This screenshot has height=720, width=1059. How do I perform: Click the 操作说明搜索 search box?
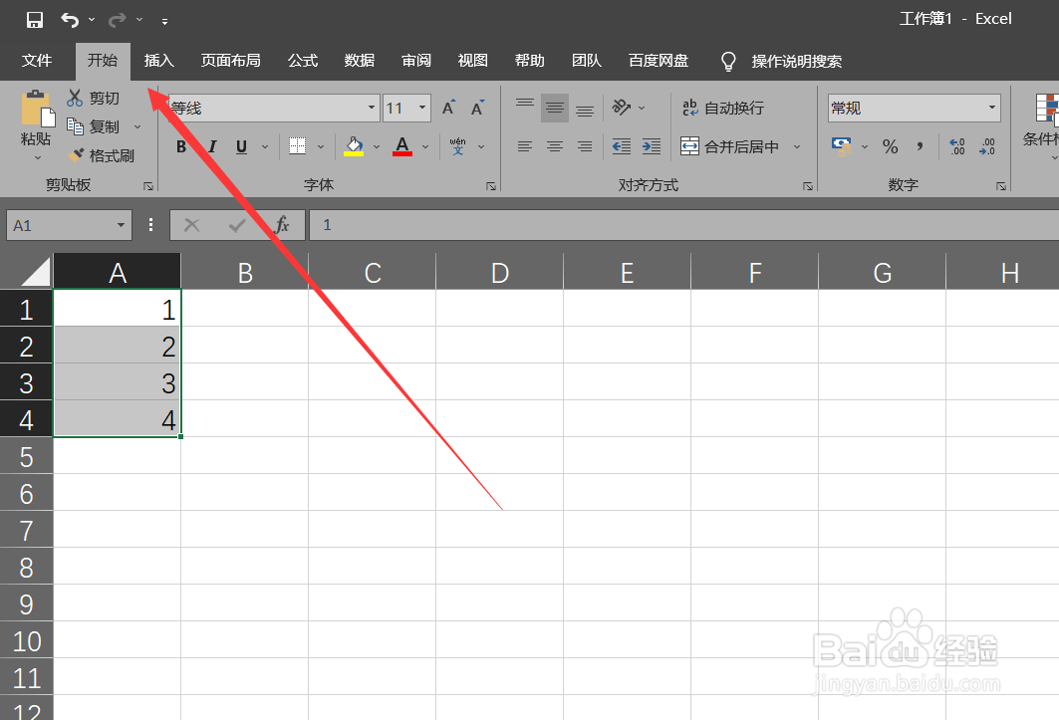[796, 62]
